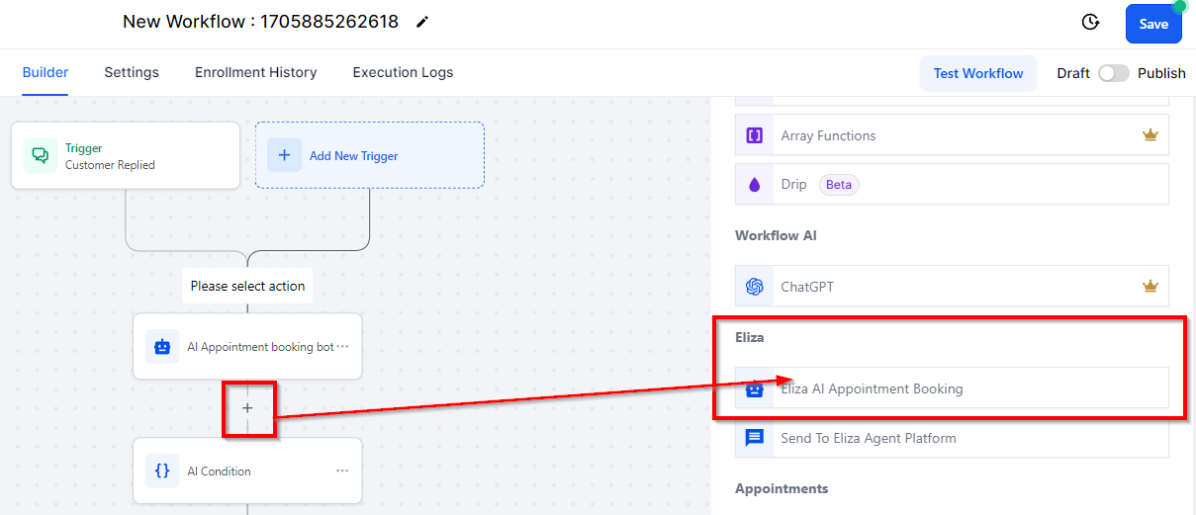Screen dimensions: 1196x515
Task: Click plus to add action below booking bot
Action: tap(247, 407)
